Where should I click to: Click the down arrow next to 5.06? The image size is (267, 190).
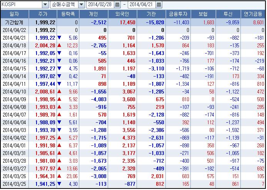(x=59, y=38)
